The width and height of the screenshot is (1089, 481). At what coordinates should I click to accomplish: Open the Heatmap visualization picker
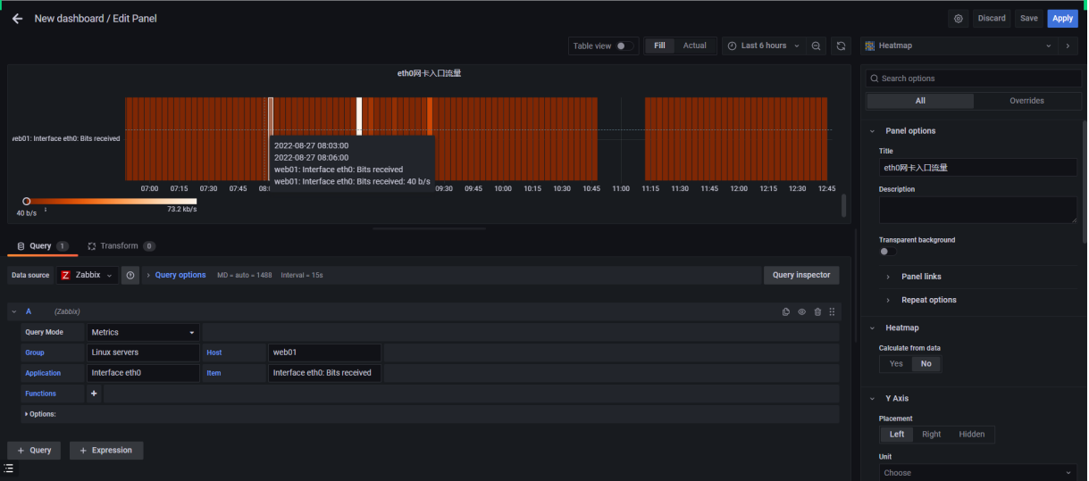pos(959,46)
